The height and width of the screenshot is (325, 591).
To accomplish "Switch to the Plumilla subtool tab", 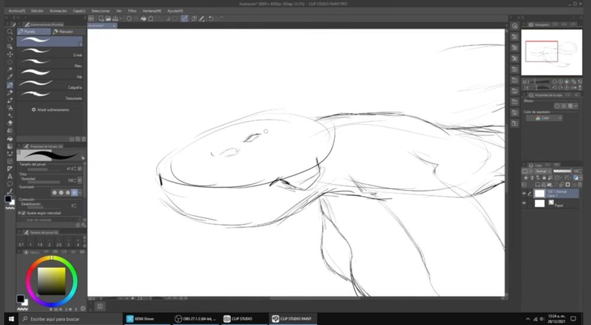I will pyautogui.click(x=34, y=32).
